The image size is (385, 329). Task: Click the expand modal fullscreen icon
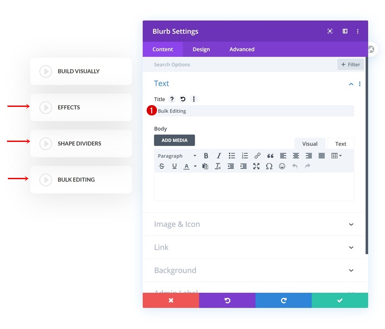point(330,31)
